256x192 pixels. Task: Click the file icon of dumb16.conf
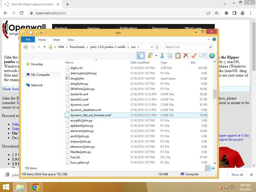[x=67, y=94]
